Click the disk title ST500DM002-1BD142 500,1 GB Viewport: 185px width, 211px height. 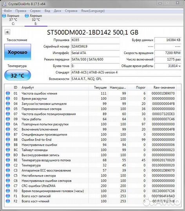93,32
